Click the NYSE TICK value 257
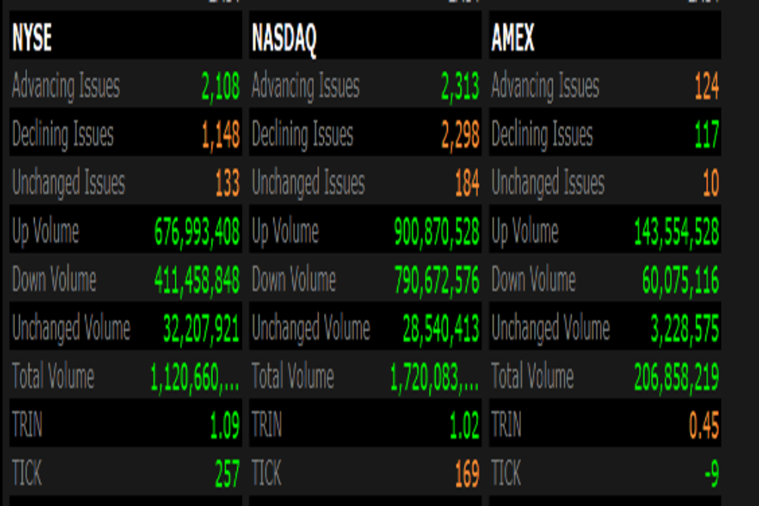The image size is (759, 506). coord(226,474)
